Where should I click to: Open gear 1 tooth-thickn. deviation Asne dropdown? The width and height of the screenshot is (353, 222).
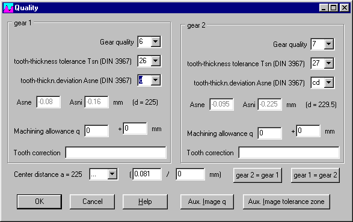point(156,80)
